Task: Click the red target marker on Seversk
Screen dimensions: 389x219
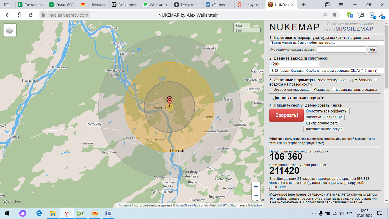Action: (x=169, y=100)
